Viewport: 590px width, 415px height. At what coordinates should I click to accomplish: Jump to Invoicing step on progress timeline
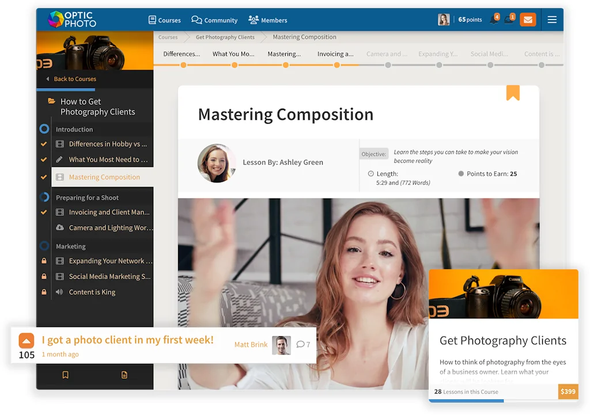click(336, 65)
